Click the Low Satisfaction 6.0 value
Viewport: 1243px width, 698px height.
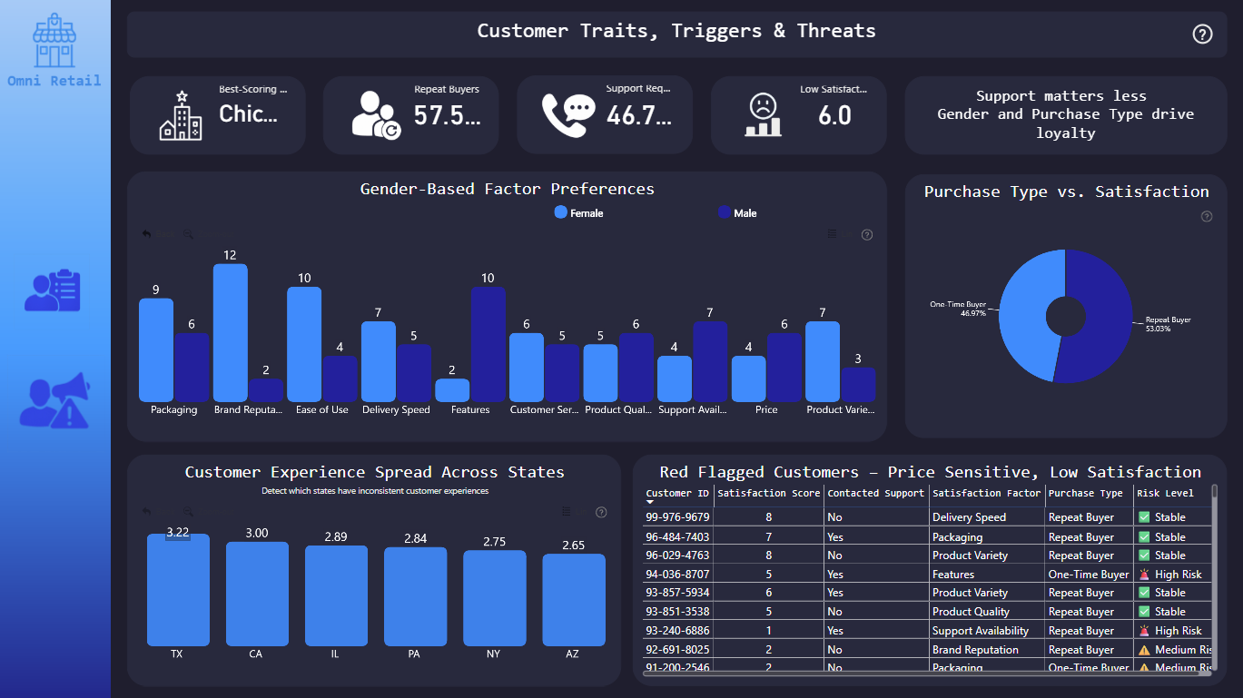point(834,115)
